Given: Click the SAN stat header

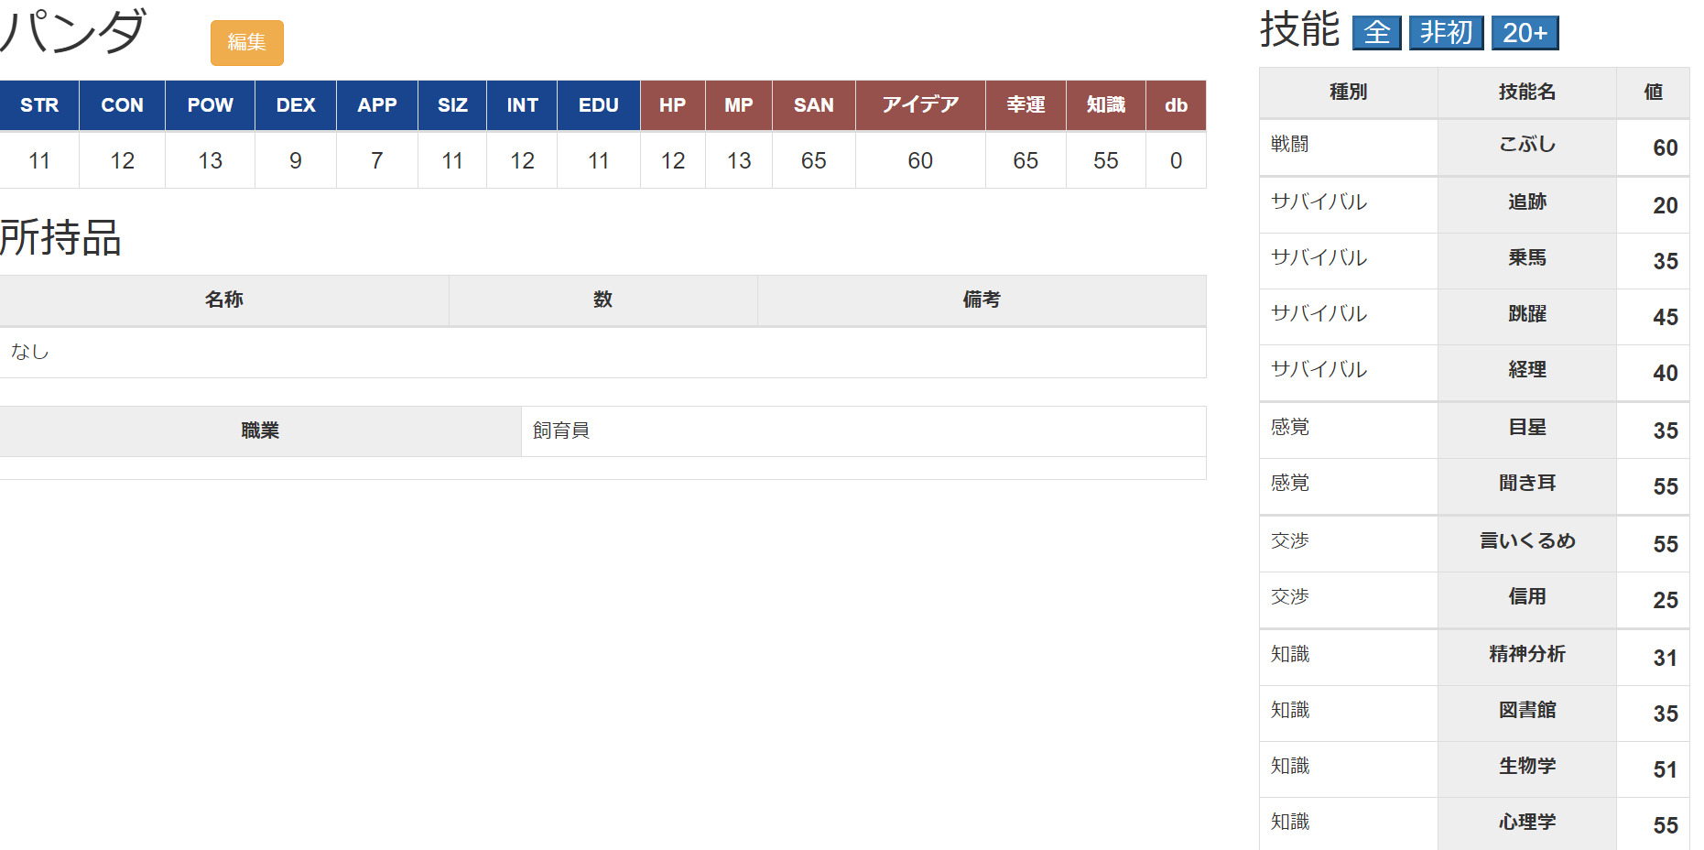Looking at the screenshot, I should (813, 105).
